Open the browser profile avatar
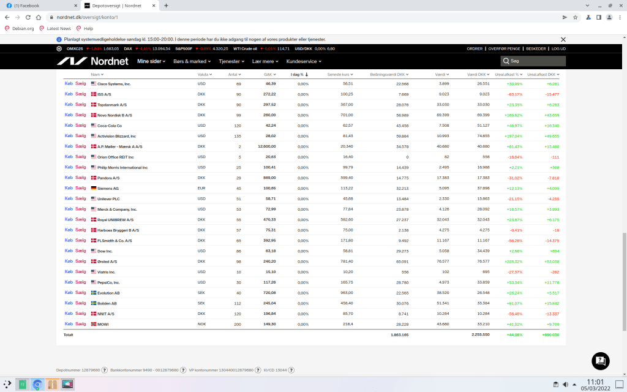Image resolution: width=627 pixels, height=392 pixels. [609, 18]
